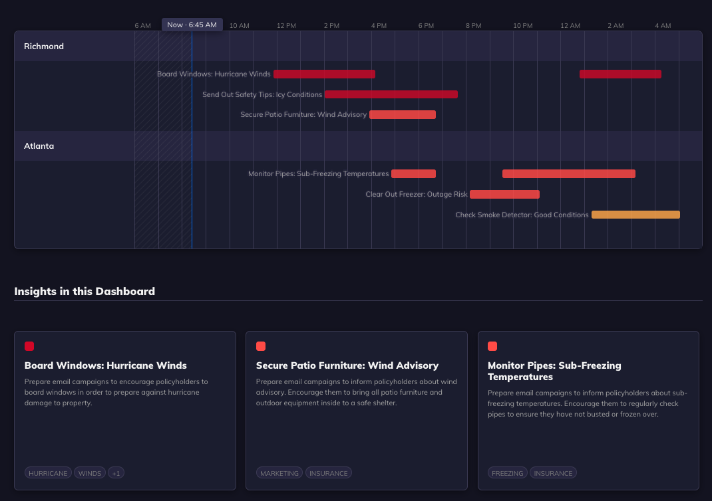This screenshot has width=712, height=501.
Task: Click the FREEZING tag
Action: click(507, 473)
